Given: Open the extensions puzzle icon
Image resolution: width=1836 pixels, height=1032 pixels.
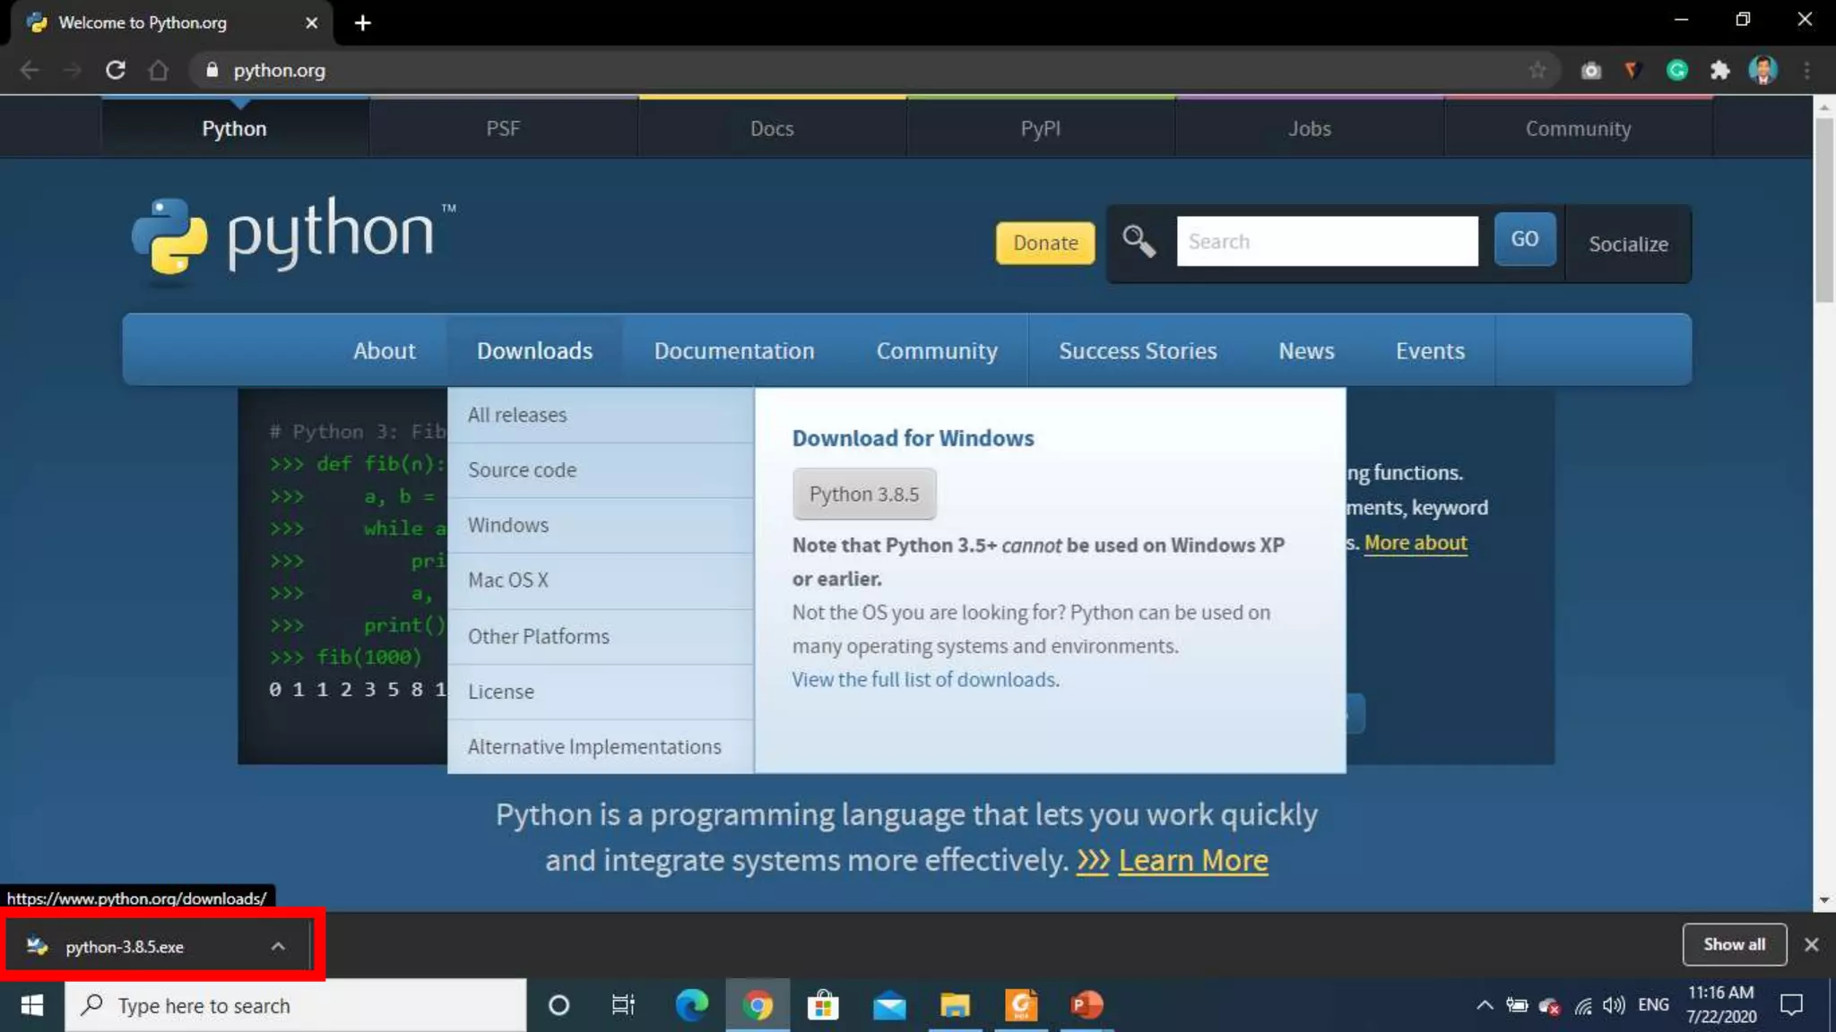Looking at the screenshot, I should (1719, 70).
